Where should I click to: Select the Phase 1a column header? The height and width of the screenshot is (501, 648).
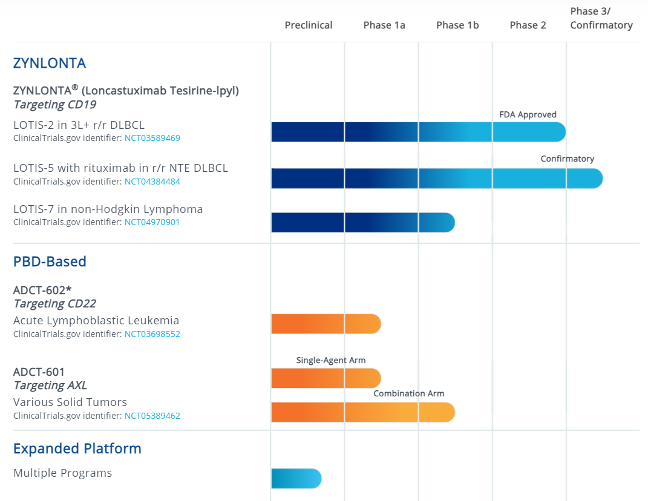[x=384, y=25]
